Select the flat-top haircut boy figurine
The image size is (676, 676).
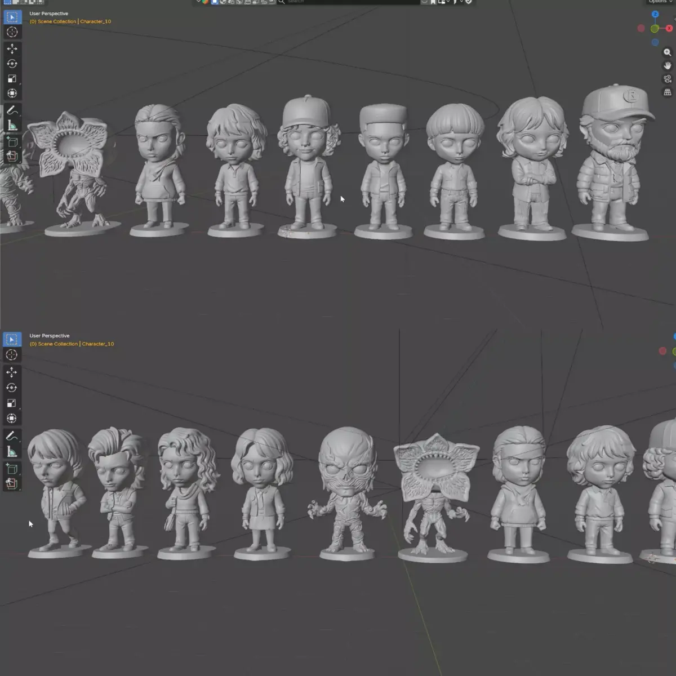pos(383,172)
